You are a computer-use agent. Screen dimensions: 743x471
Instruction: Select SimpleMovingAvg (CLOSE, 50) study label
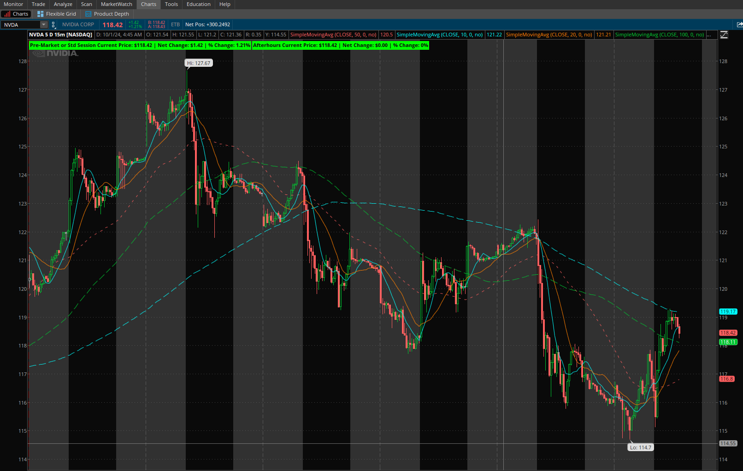coord(333,35)
